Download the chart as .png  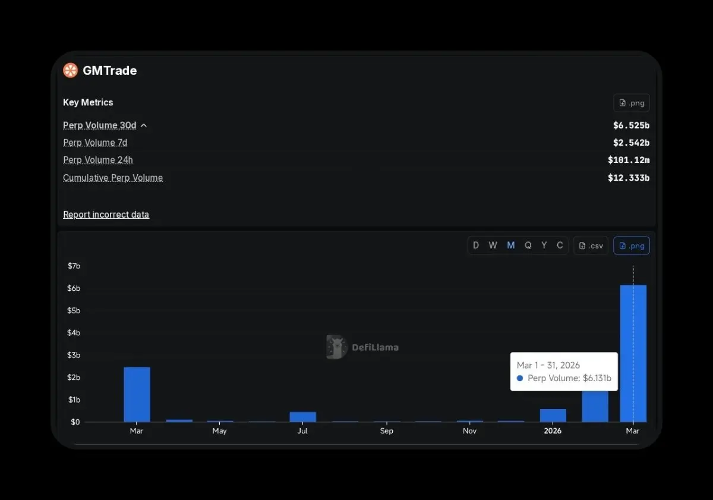click(x=631, y=246)
